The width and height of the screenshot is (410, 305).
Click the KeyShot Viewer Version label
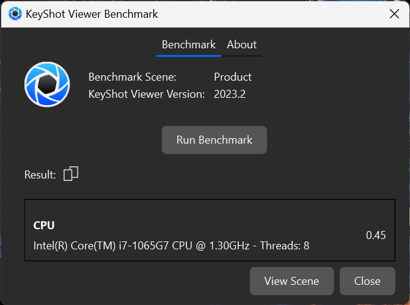(x=147, y=94)
